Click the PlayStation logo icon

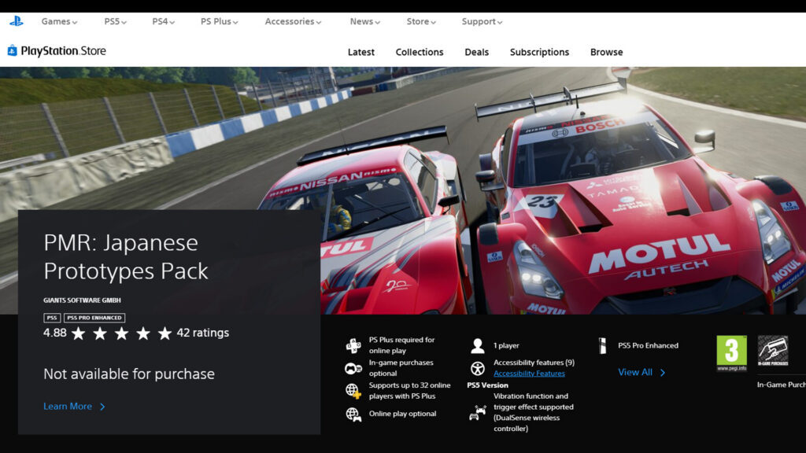tap(16, 21)
